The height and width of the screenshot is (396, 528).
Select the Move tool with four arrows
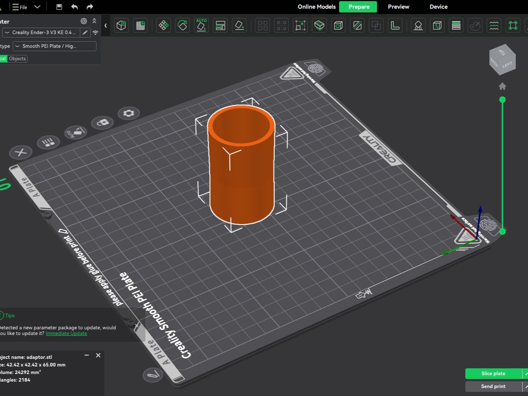point(163,25)
